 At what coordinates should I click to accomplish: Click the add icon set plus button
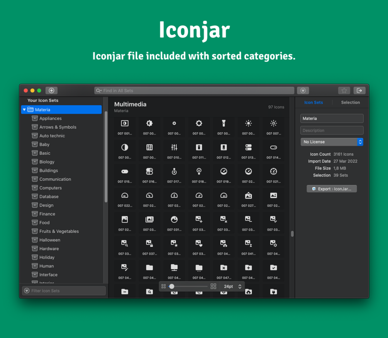(51, 91)
